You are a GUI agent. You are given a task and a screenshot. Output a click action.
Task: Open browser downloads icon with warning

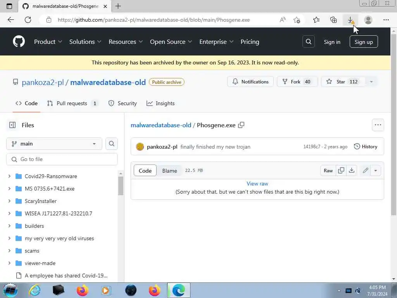pos(350,20)
